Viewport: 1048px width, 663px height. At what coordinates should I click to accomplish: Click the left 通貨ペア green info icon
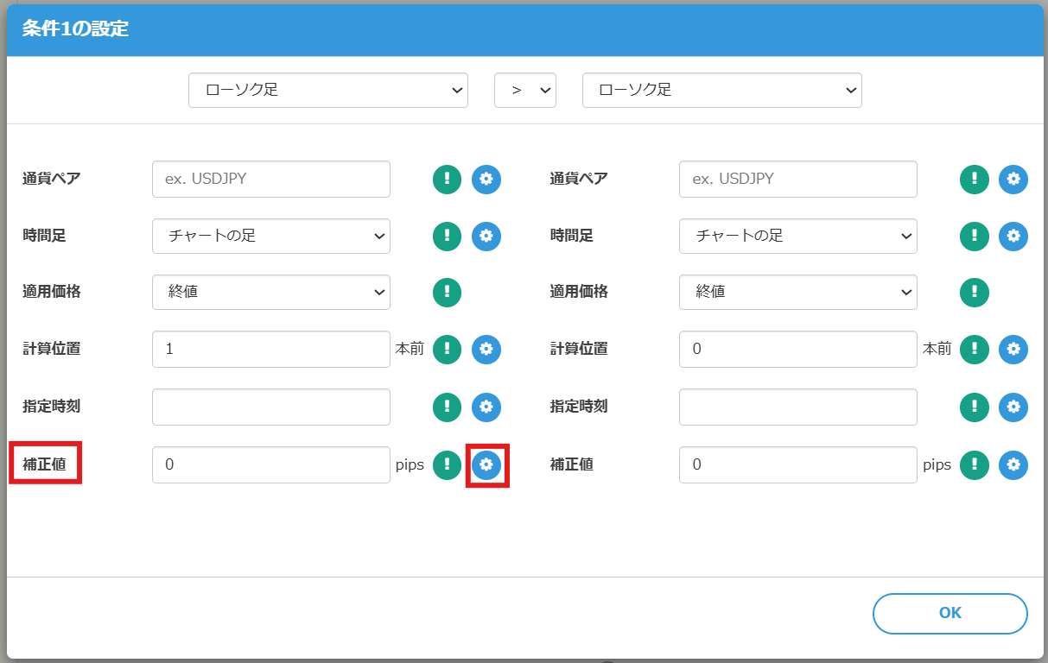(447, 179)
